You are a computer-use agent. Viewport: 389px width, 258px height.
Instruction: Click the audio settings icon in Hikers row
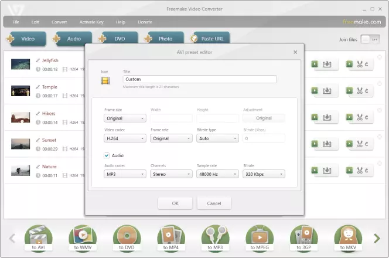(327, 117)
